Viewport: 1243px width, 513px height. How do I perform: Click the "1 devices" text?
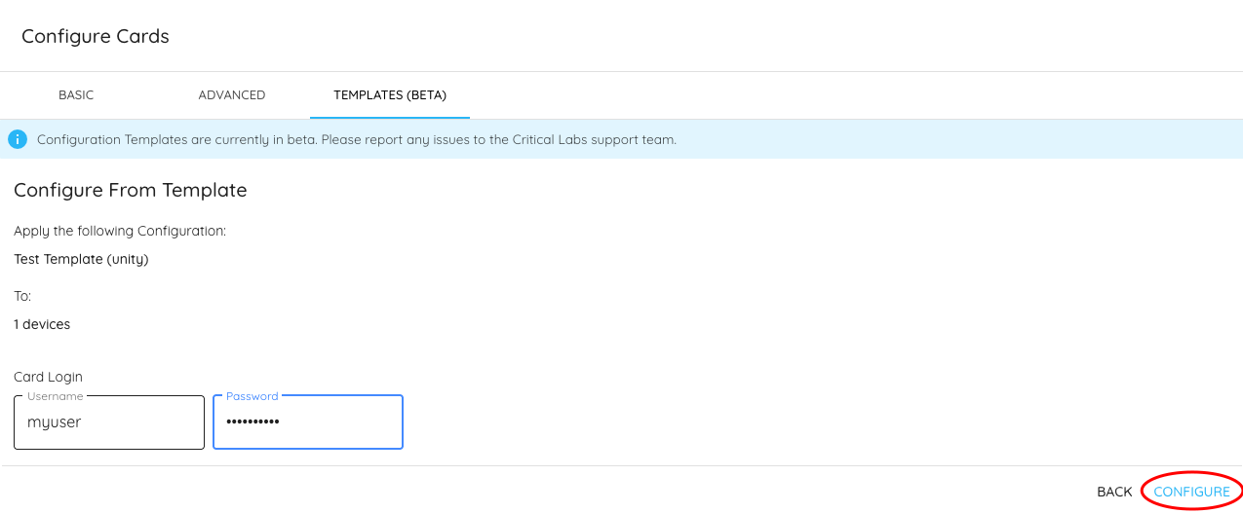click(x=42, y=324)
